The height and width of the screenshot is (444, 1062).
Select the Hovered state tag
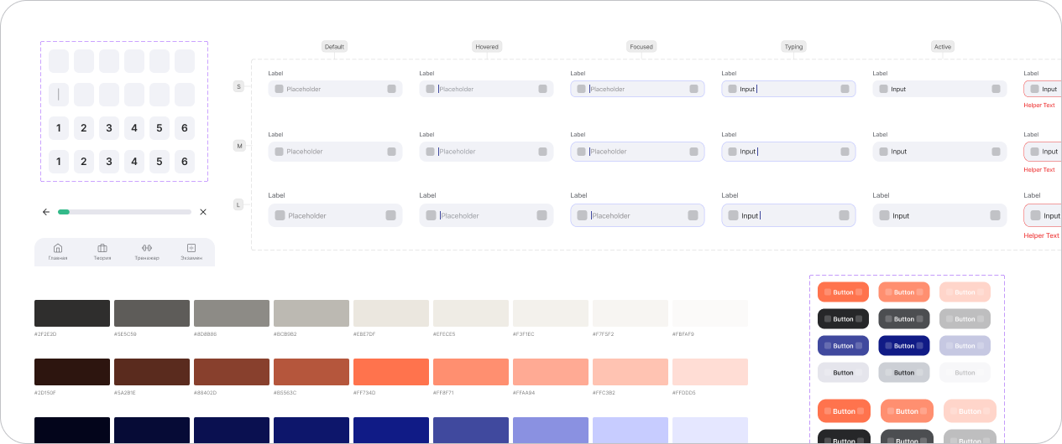(x=487, y=47)
